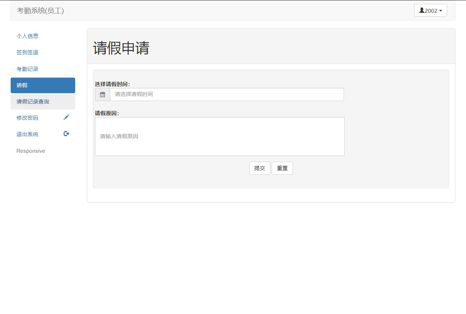Click the Responsive sidebar entry

coord(30,151)
